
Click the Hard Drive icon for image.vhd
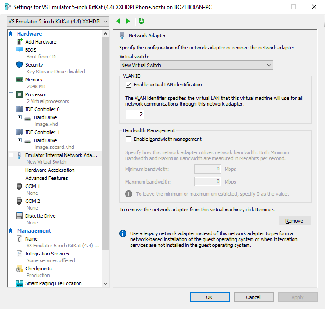tap(27, 118)
